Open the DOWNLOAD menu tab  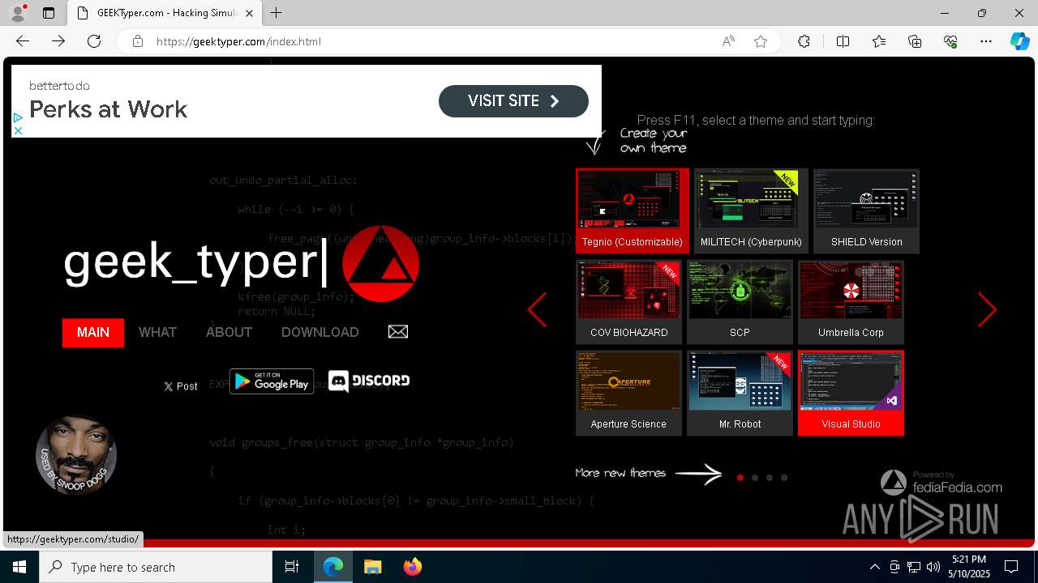320,333
